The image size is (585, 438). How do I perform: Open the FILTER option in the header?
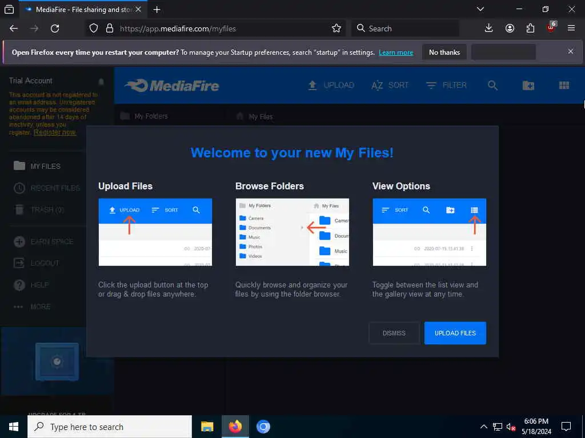[446, 86]
